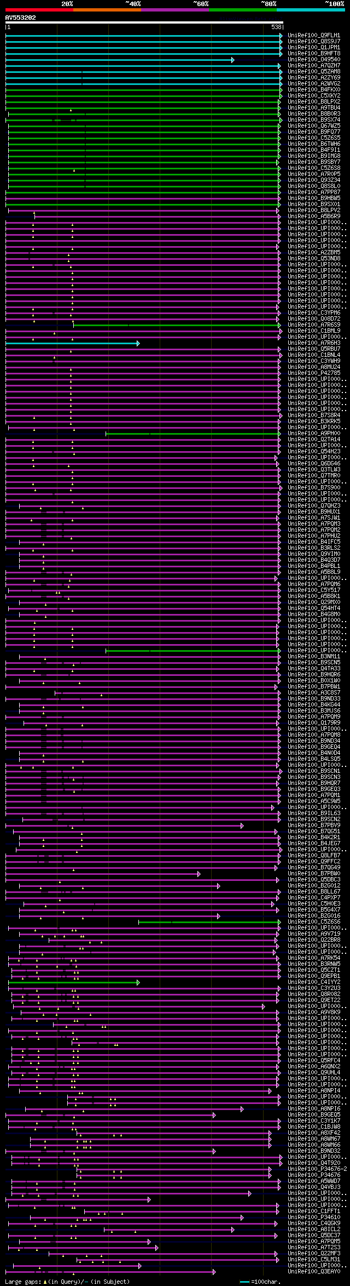Viewport: 350px width, 1286px height.
Task: Open UniRef100_A2WVG2
Action: (314, 84)
